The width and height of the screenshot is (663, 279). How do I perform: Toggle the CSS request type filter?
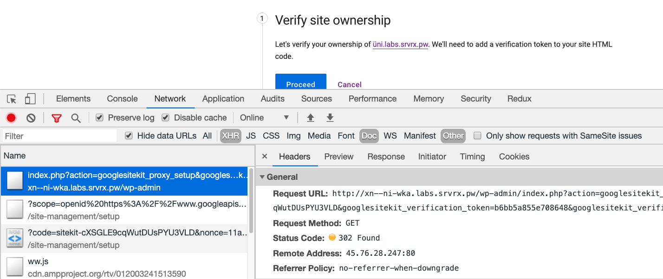[271, 136]
